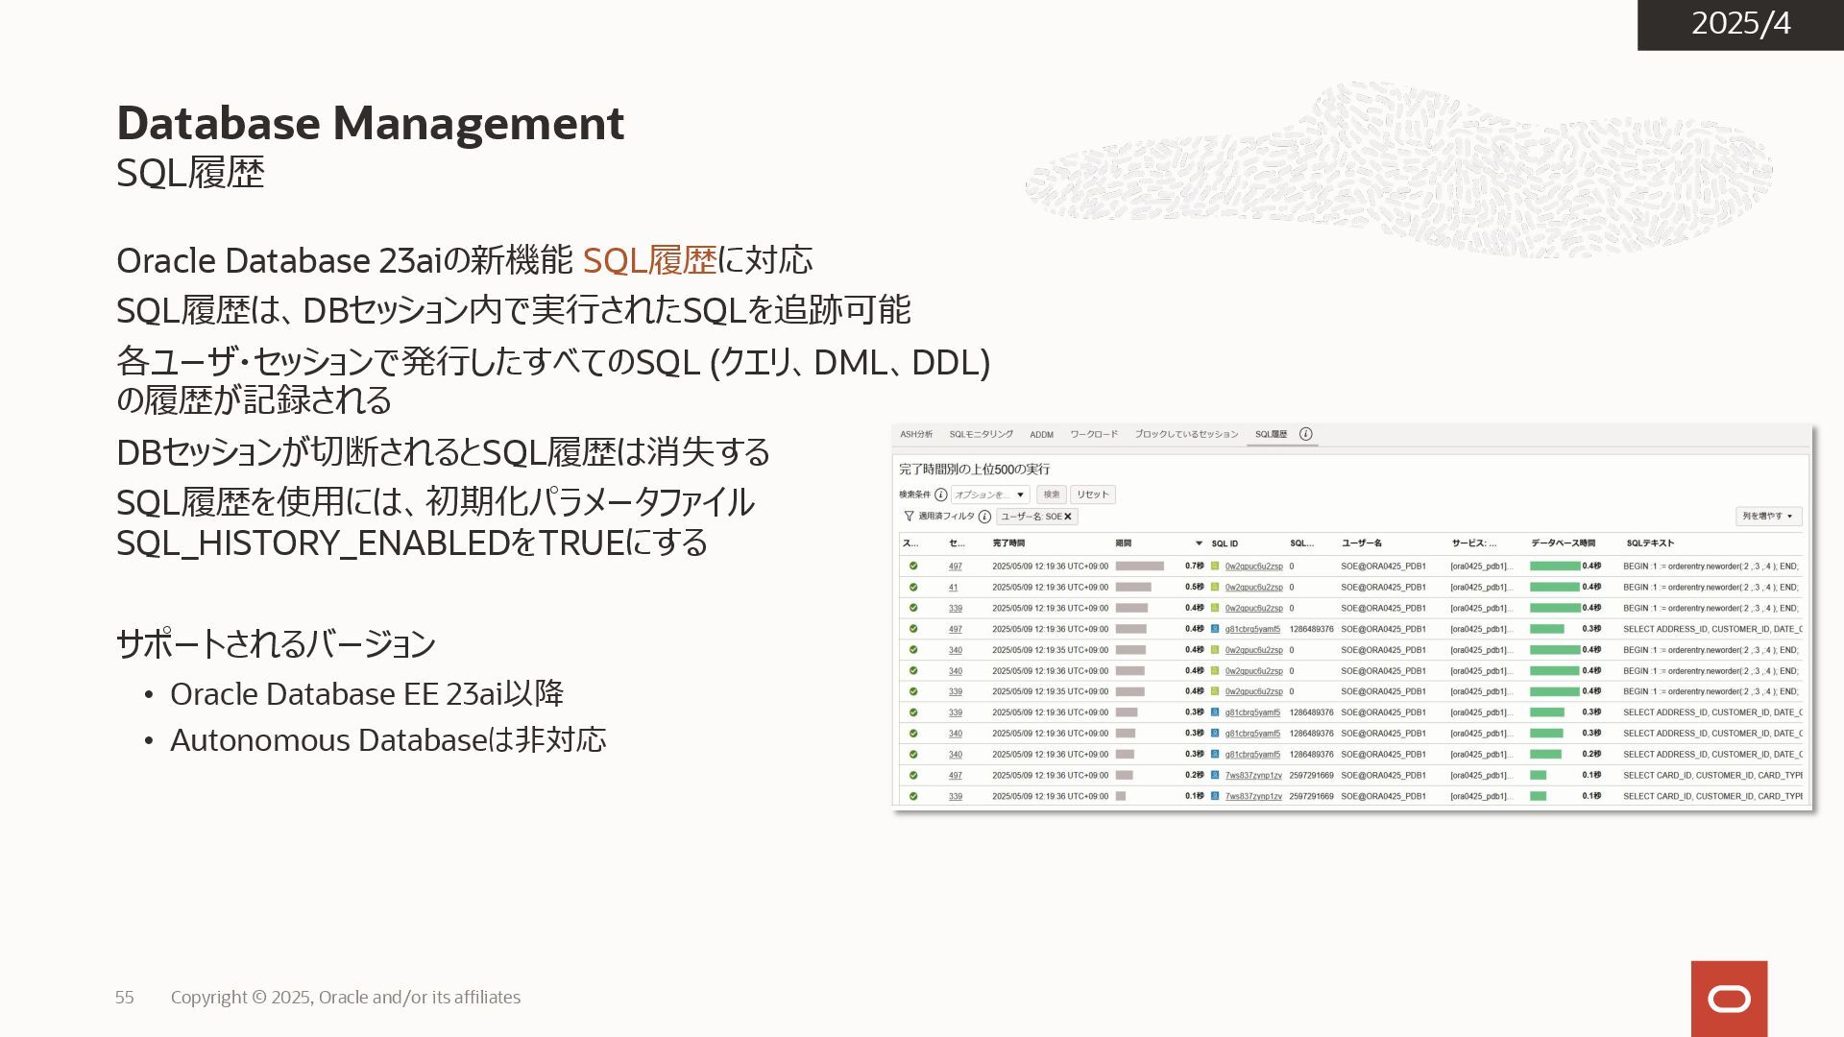Click the info icon next to 検索条件
Viewport: 1844px width, 1037px height.
pyautogui.click(x=941, y=494)
